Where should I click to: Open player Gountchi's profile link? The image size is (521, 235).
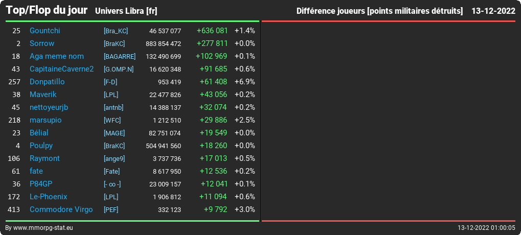[x=45, y=31]
